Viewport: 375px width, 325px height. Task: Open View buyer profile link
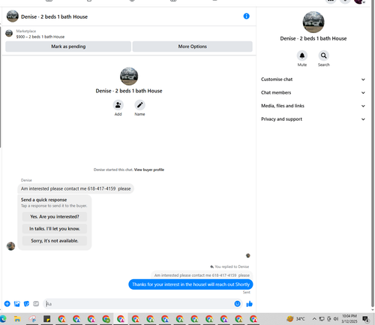tap(149, 170)
